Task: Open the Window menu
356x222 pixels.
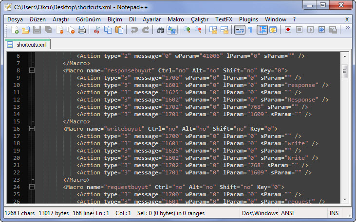Action: click(275, 19)
